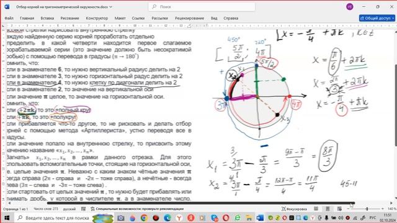The image size is (397, 223).
Task: Open Skype from the taskbar
Action: [215, 217]
